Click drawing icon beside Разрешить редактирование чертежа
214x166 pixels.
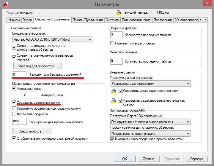114,101
